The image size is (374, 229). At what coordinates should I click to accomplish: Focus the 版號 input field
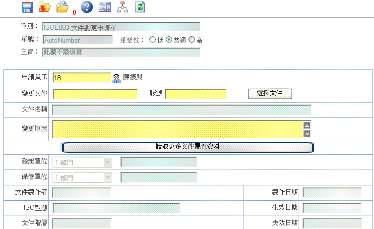(195, 94)
